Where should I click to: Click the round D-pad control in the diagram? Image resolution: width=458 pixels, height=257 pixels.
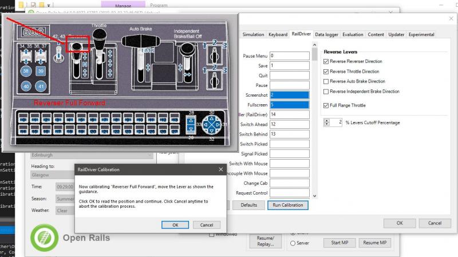pyautogui.click(x=211, y=125)
